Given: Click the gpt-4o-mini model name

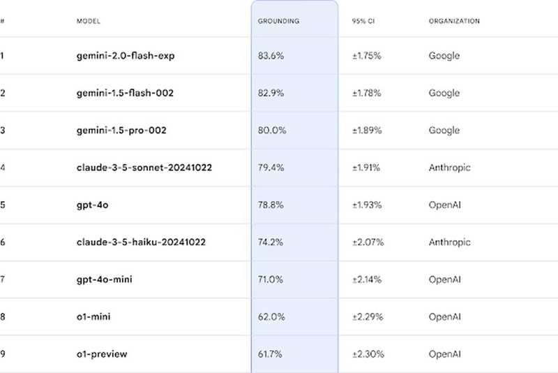Looking at the screenshot, I should [x=105, y=279].
